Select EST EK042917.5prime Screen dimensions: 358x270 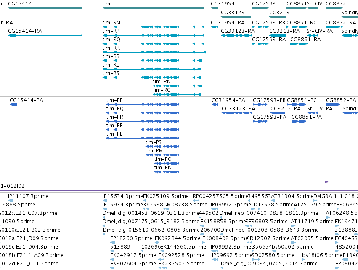point(112,259)
